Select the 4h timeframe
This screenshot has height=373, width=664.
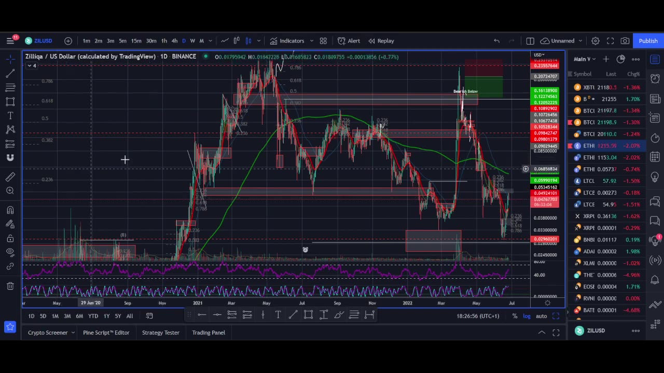point(174,41)
